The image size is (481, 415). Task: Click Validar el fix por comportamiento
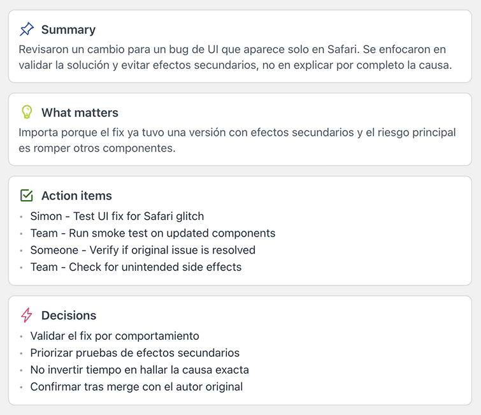click(115, 336)
